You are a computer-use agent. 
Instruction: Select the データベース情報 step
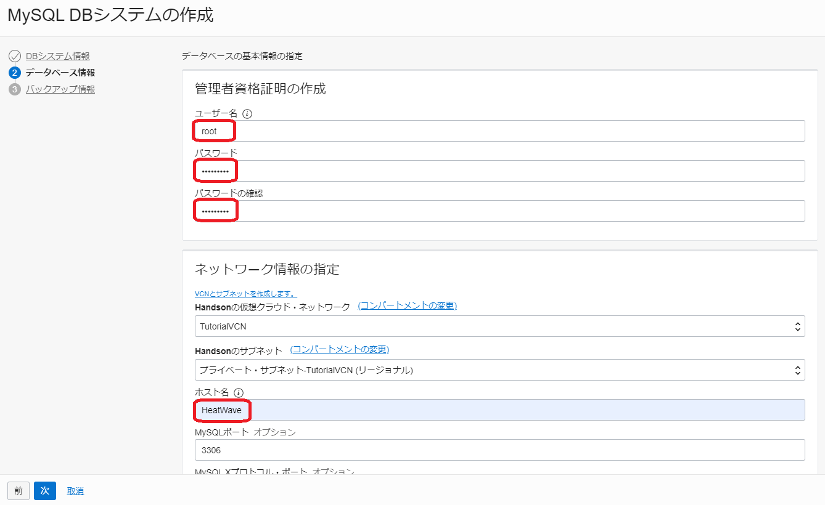tap(60, 73)
